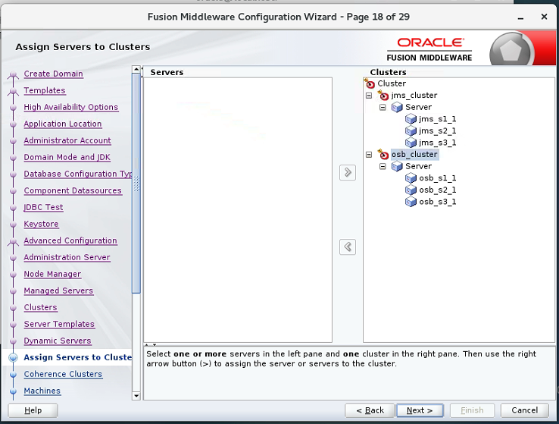Minimize the Configuration Wizard window

(521, 17)
